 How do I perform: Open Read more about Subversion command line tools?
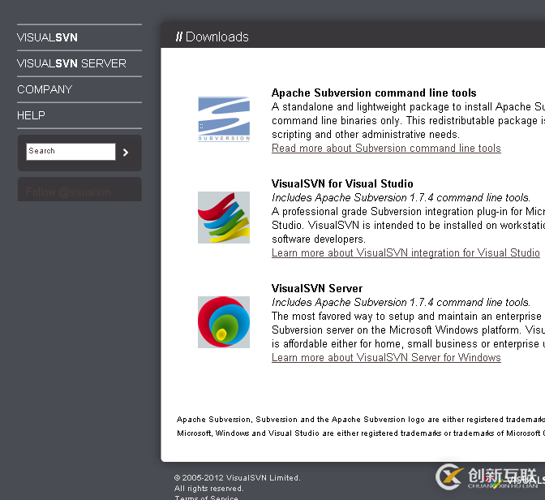386,149
